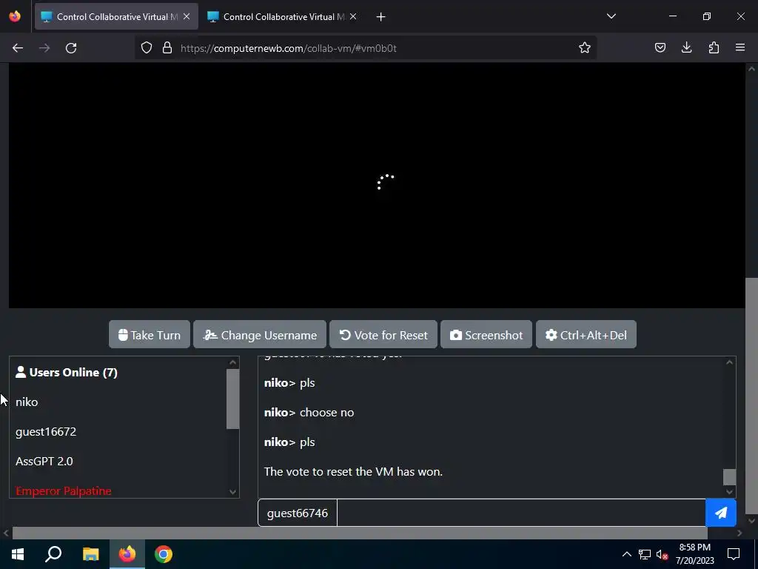This screenshot has height=569, width=758.
Task: Save page to Pocket
Action: 660,47
